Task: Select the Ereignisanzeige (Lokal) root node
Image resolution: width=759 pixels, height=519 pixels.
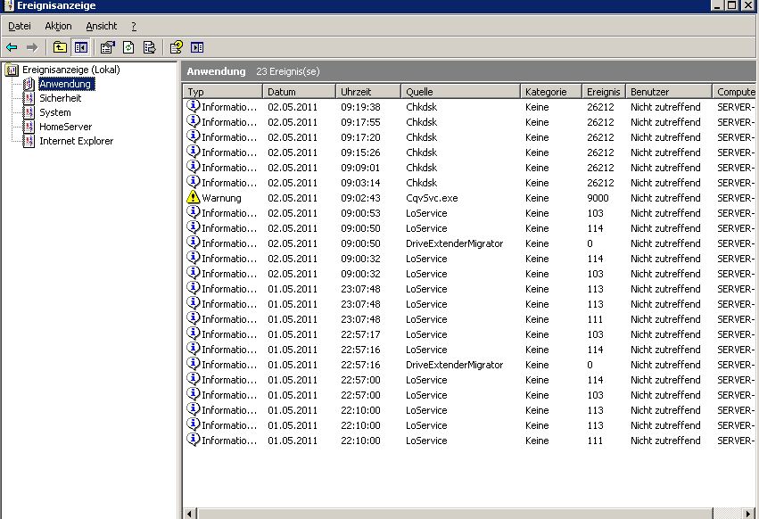Action: [70, 70]
